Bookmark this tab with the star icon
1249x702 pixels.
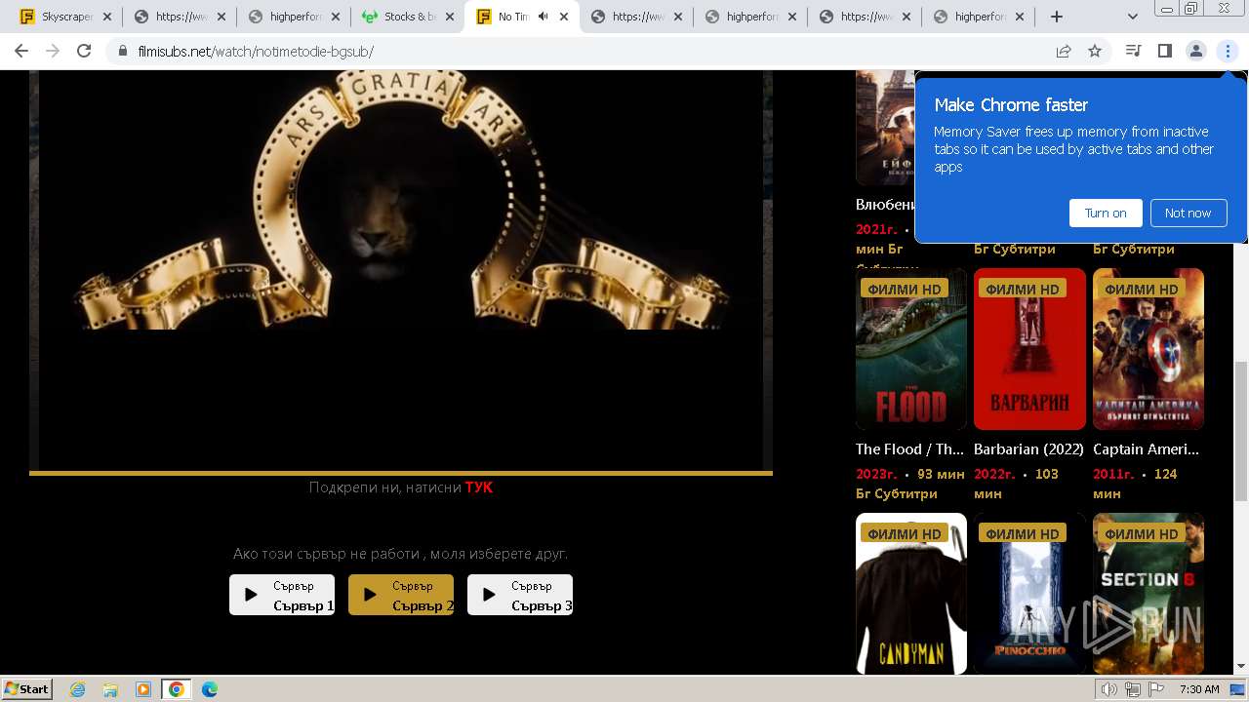click(1095, 51)
